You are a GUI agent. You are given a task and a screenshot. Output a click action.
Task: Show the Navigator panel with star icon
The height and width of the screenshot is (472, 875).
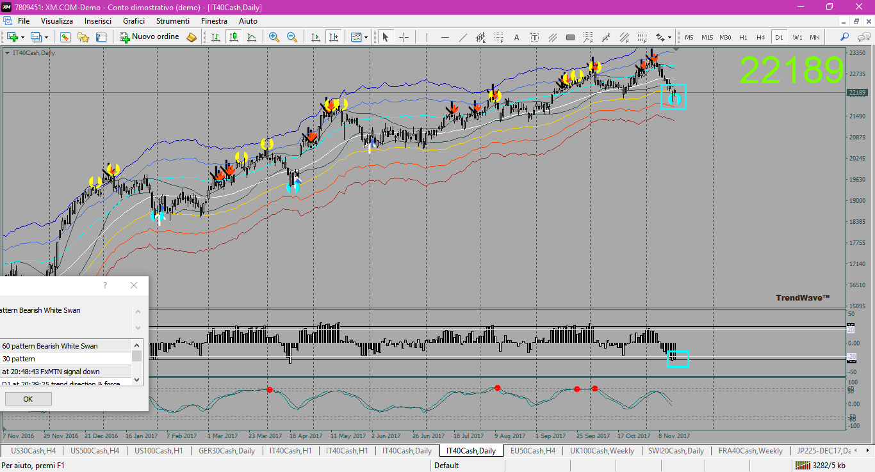tap(83, 37)
